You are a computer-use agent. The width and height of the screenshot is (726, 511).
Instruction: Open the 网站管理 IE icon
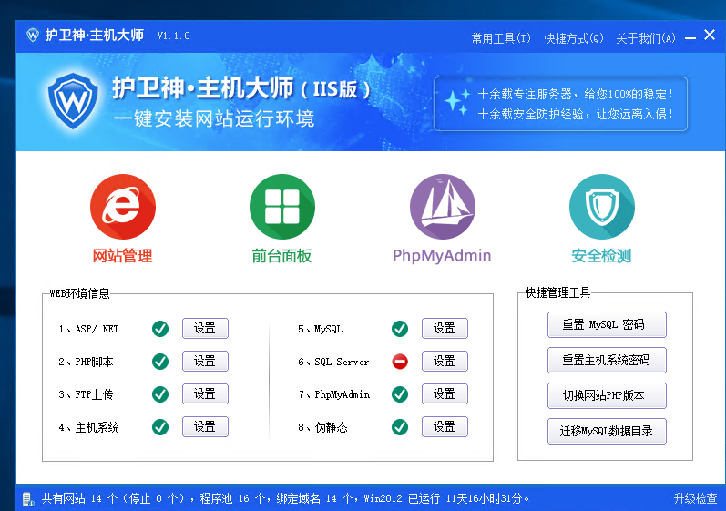click(123, 207)
